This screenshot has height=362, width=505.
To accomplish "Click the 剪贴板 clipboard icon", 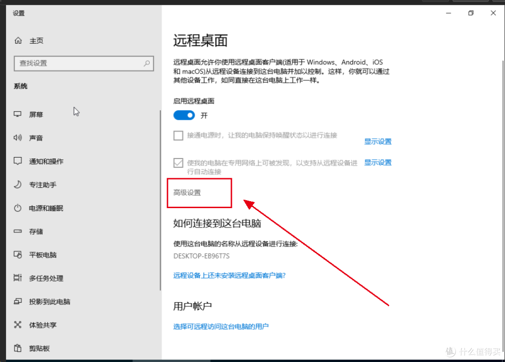I will (17, 348).
